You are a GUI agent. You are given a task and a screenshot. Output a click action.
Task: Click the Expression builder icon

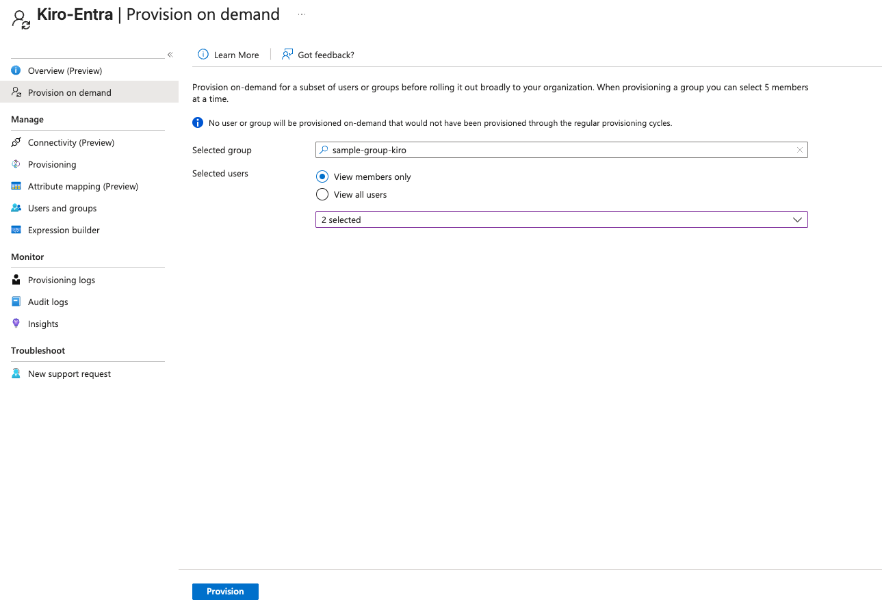(x=16, y=230)
